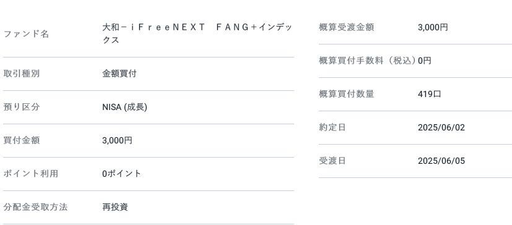Screen dimensions: 512x225
Task: Click the 取引種別 label
Action: 22,74
